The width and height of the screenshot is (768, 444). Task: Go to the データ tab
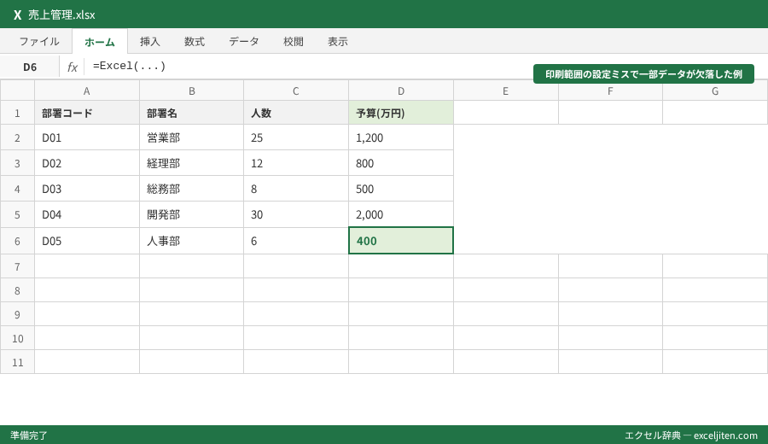coord(244,42)
